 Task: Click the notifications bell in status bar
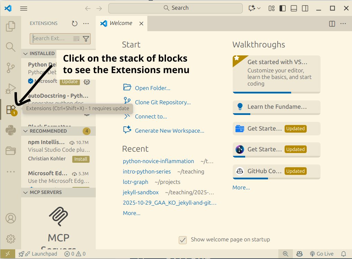coord(343,254)
